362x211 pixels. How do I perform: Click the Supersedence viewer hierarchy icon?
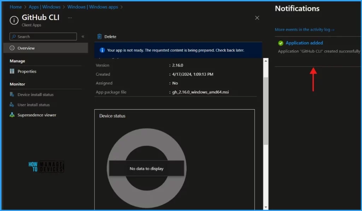[12, 115]
